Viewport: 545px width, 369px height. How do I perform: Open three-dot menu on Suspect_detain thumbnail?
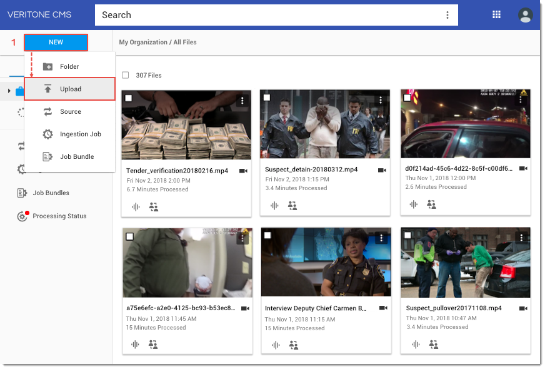[x=381, y=100]
